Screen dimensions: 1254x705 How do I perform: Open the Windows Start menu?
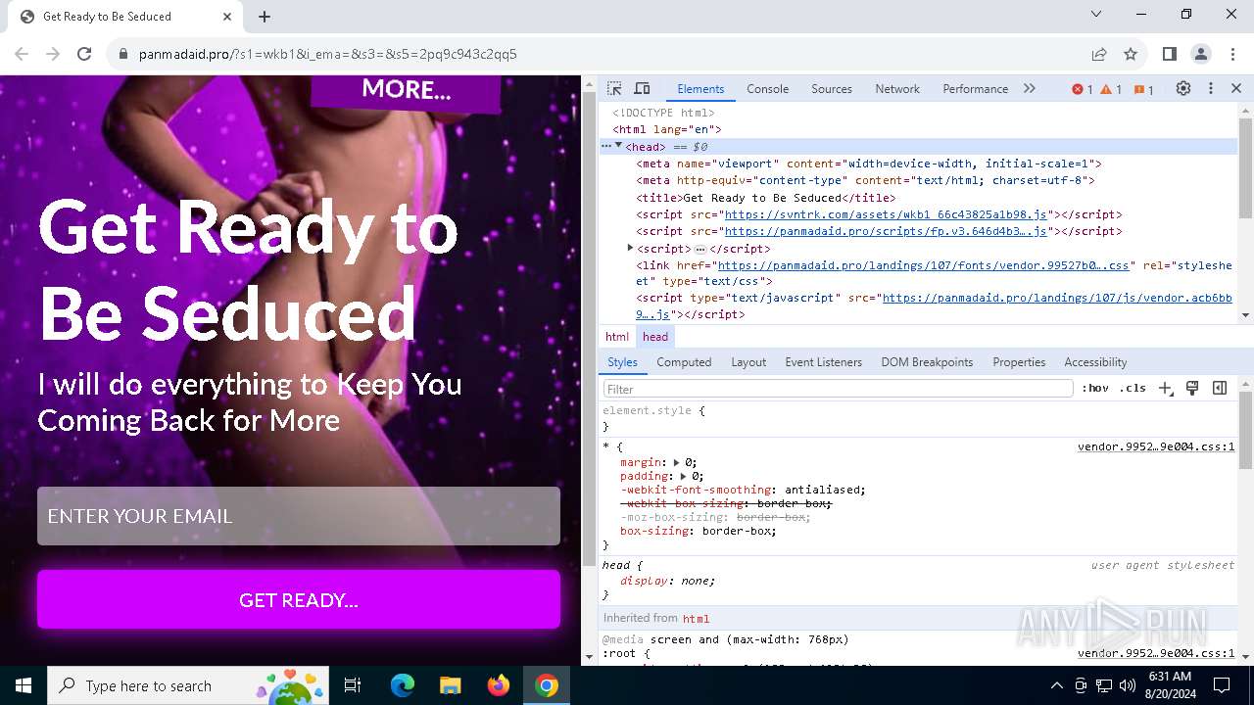coord(24,685)
